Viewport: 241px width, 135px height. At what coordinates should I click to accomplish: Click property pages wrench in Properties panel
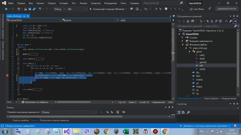pyautogui.click(x=188, y=112)
